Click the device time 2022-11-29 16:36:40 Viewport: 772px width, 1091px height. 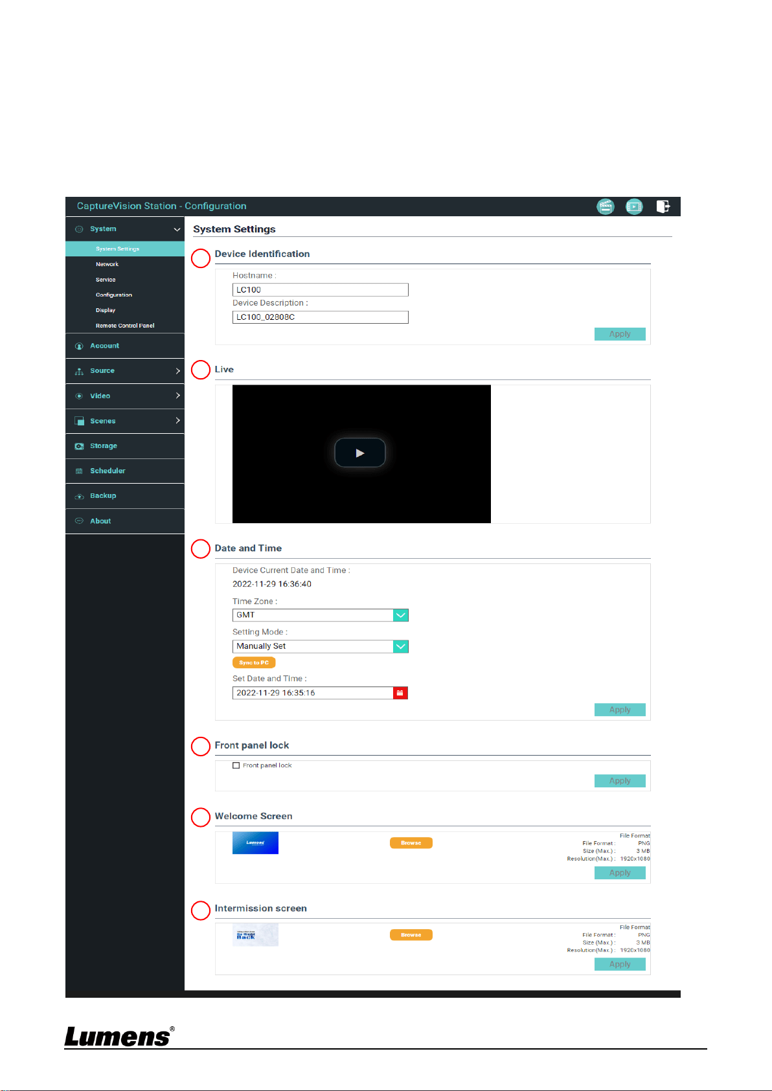(272, 584)
